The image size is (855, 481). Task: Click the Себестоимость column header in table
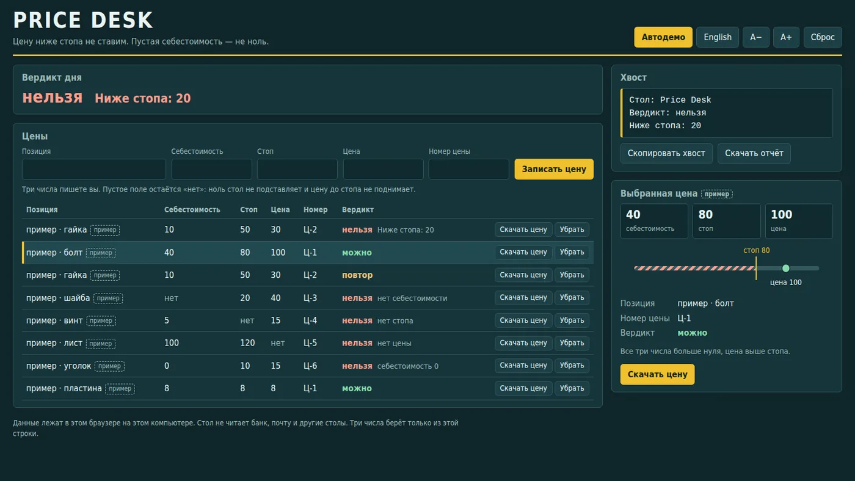192,209
